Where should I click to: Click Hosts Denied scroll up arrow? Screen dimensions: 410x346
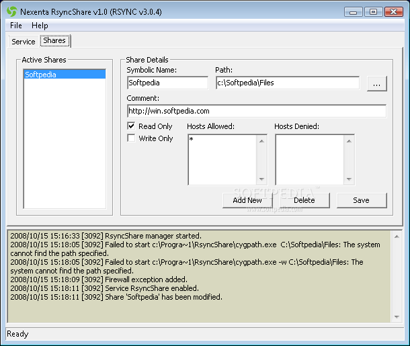(x=349, y=141)
